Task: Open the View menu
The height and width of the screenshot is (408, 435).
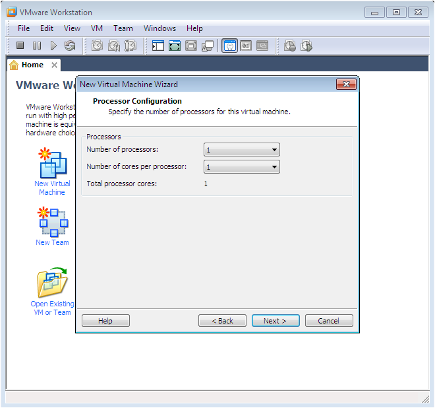Action: point(72,28)
